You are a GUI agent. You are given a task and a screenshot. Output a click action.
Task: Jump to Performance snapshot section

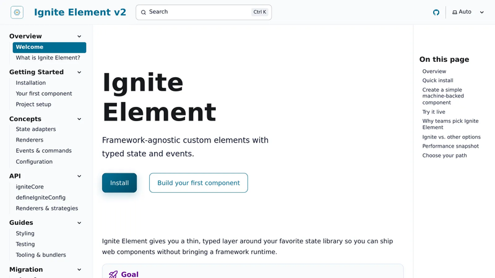tap(450, 146)
